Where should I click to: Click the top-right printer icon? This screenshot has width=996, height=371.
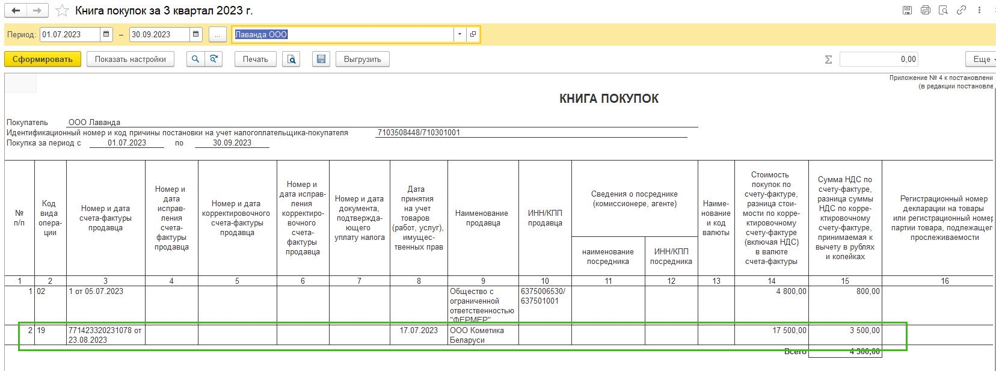click(x=925, y=10)
